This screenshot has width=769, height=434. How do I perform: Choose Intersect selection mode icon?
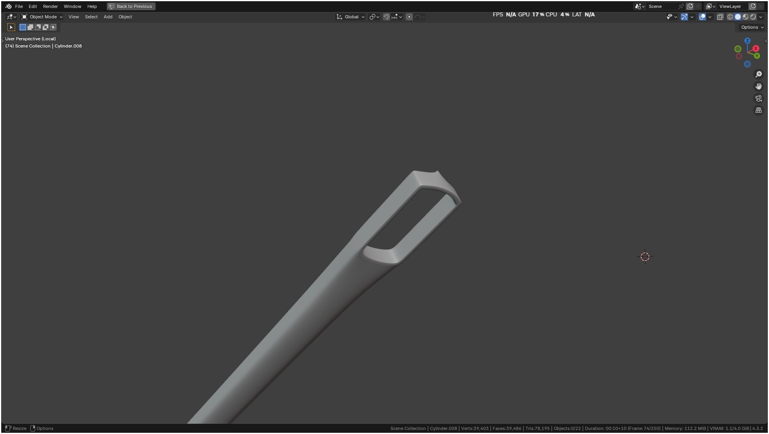[53, 27]
